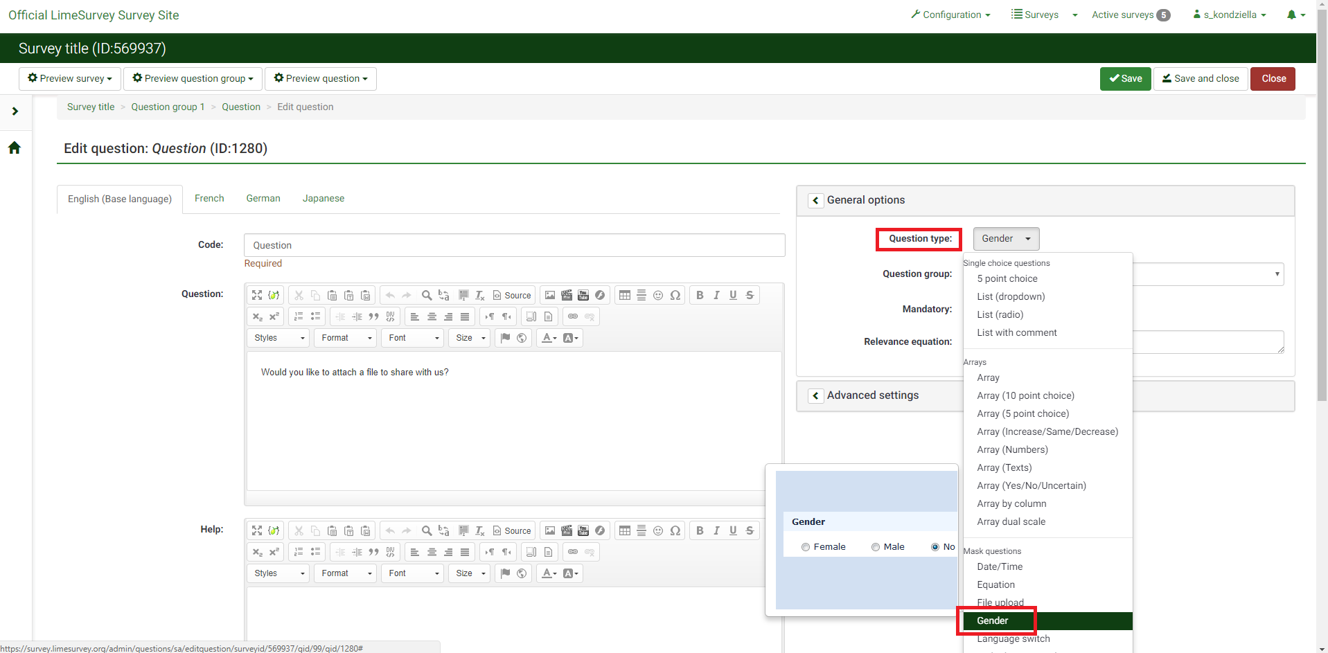1328x653 pixels.
Task: Select the No answer radio button
Action: [935, 547]
